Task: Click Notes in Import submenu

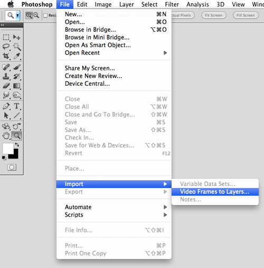Action: tap(215, 199)
